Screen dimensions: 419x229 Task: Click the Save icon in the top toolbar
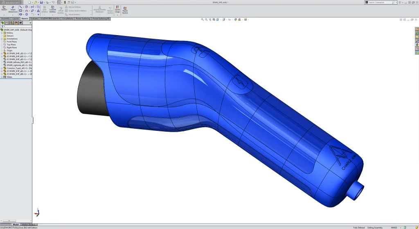pyautogui.click(x=41, y=2)
